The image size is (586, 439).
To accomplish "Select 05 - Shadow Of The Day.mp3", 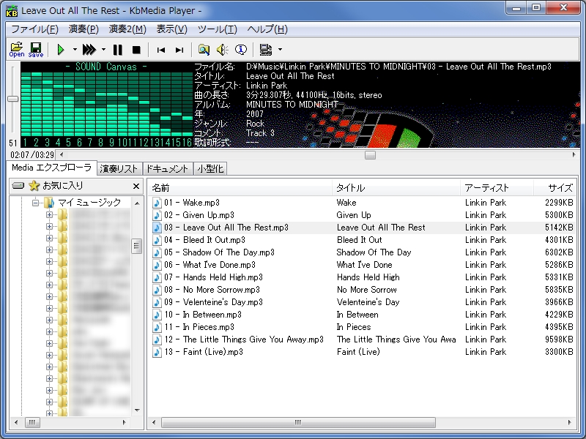I will point(220,252).
